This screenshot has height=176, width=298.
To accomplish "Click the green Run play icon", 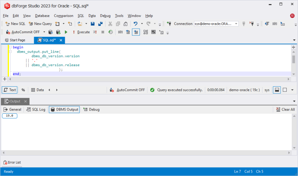I will (66, 32).
